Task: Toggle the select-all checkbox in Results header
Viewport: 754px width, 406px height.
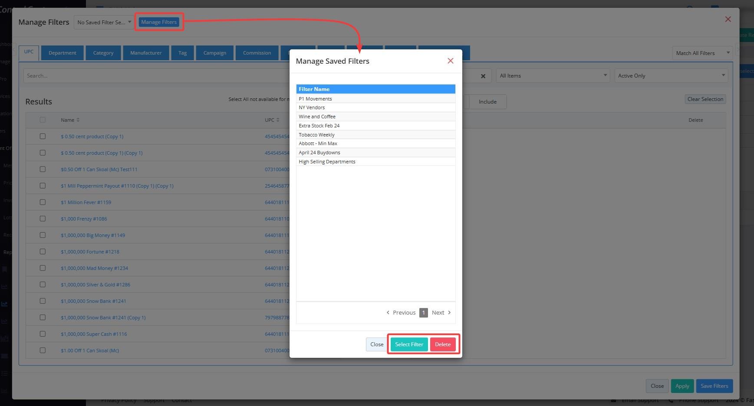Action: click(43, 120)
